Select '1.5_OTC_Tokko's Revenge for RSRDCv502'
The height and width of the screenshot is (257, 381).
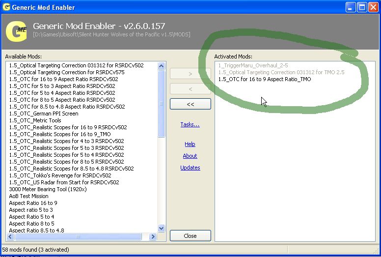pyautogui.click(x=60, y=175)
